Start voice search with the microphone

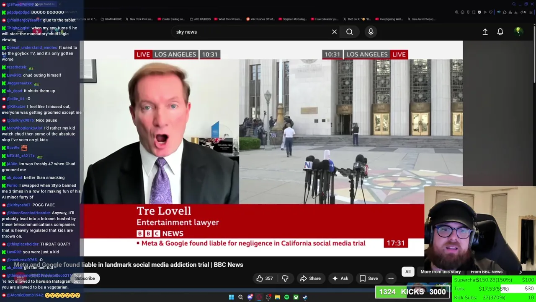(x=371, y=32)
